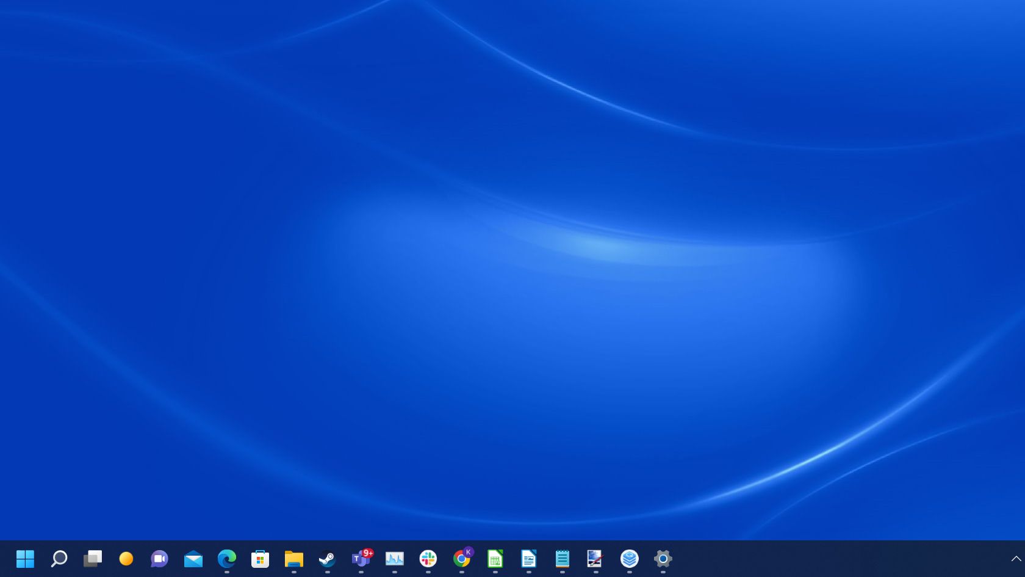Launch Google Chrome
The height and width of the screenshot is (577, 1025).
click(x=462, y=559)
